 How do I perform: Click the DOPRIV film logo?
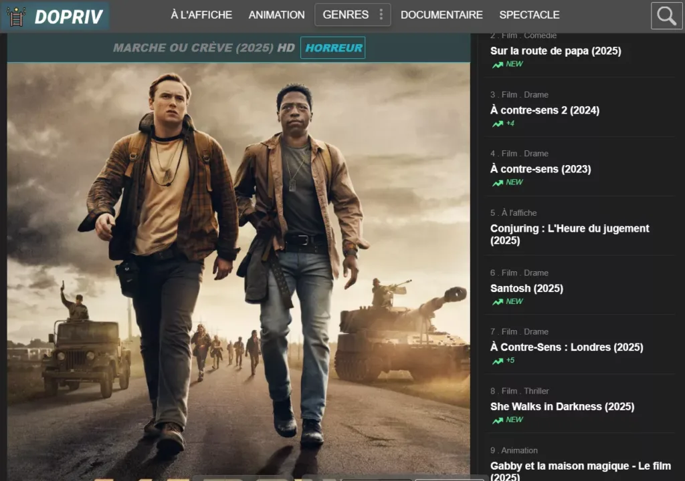point(55,16)
